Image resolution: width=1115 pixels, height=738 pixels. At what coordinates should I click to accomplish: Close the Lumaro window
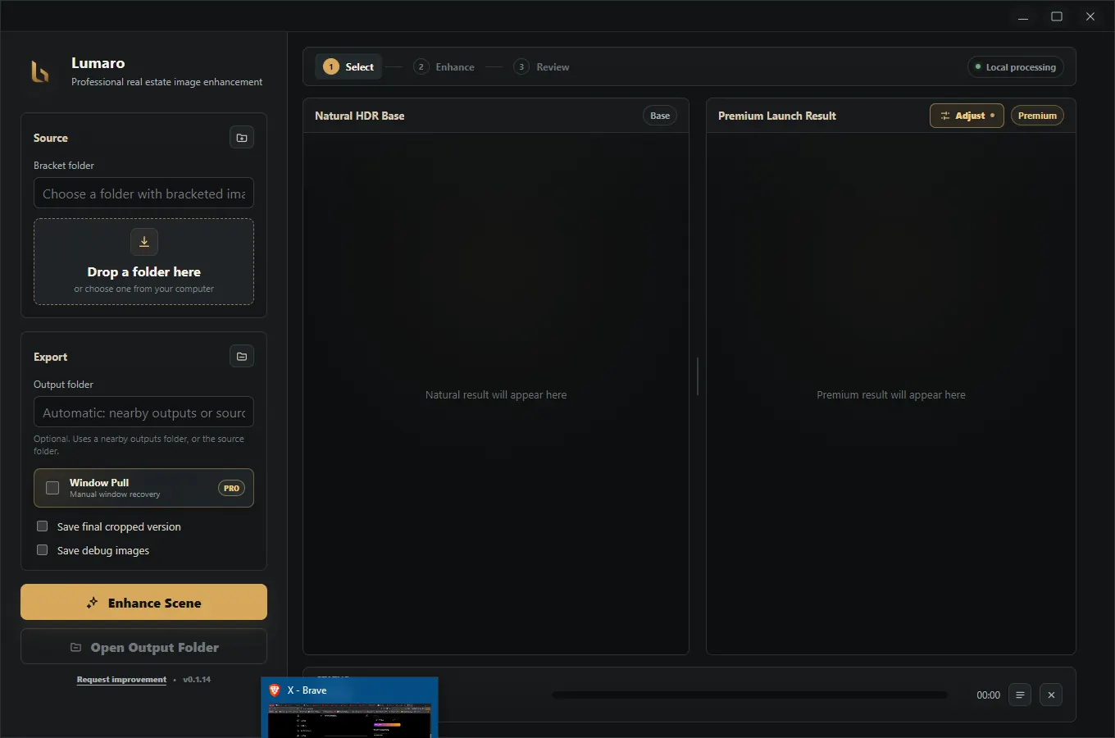pyautogui.click(x=1090, y=16)
